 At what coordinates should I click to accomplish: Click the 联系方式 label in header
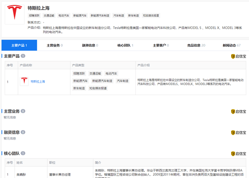pyautogui.click(x=34, y=22)
